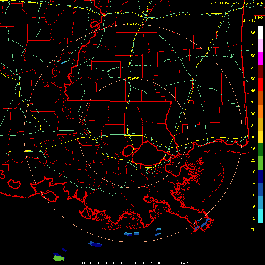Click the green echo blob offshore southwest
Image resolution: width=265 pixels, height=265 pixels.
click(59, 258)
